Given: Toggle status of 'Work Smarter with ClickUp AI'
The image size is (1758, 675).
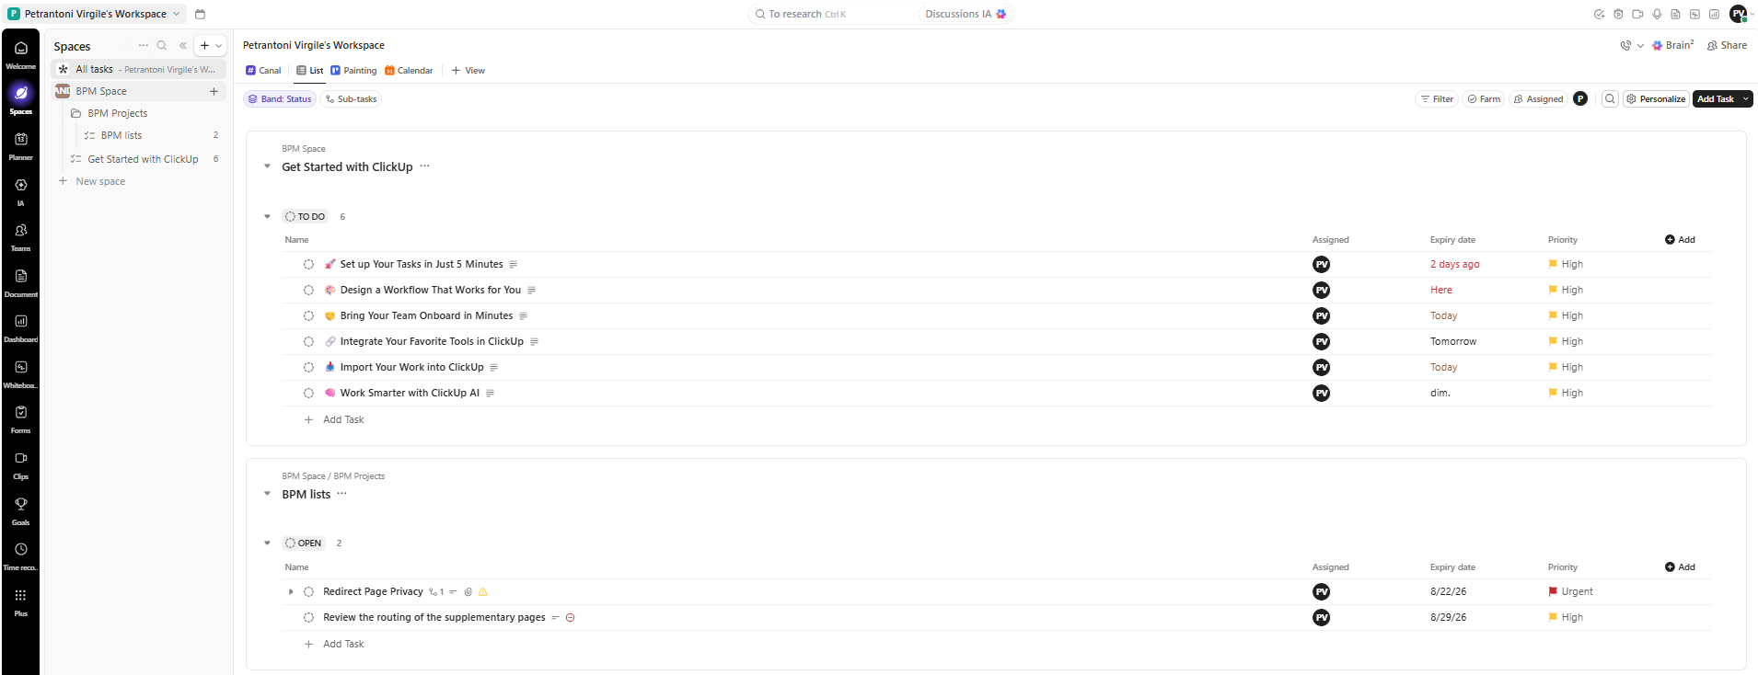Looking at the screenshot, I should click(x=309, y=393).
